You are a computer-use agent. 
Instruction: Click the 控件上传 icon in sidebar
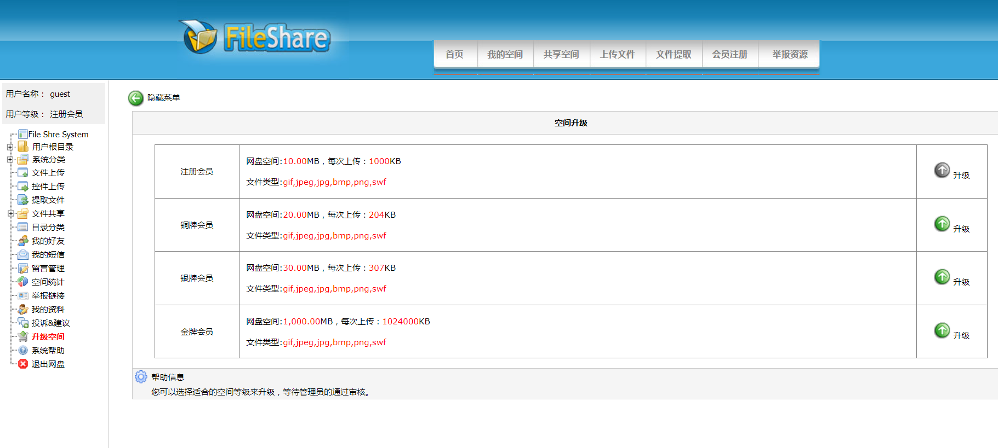[x=22, y=187]
